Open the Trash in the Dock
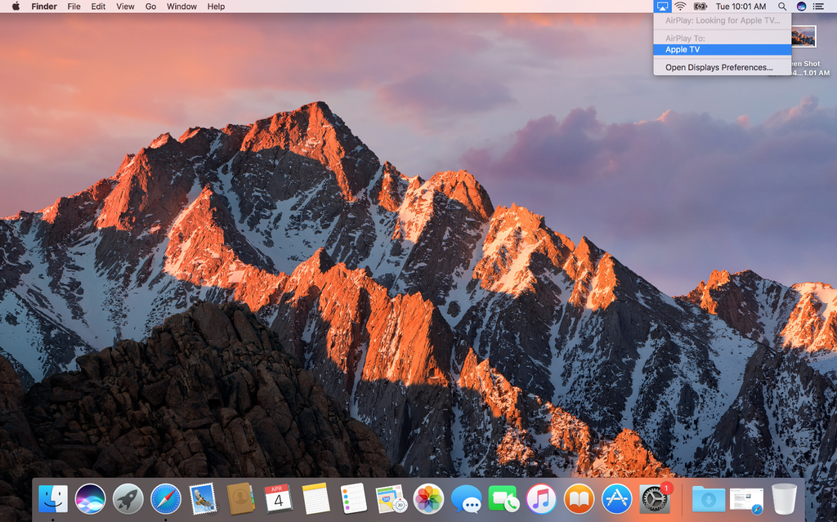 [784, 499]
